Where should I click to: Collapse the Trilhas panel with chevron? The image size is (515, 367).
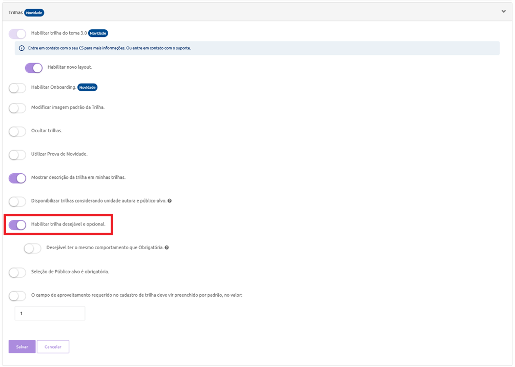point(504,11)
